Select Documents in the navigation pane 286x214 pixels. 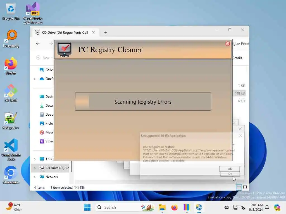(x=47, y=115)
